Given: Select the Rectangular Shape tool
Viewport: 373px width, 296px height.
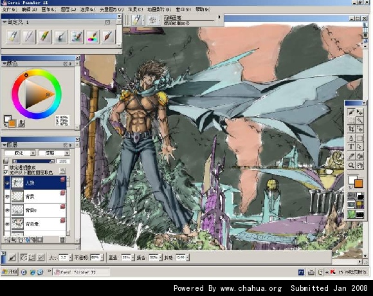Looking at the screenshot, I should [359, 138].
